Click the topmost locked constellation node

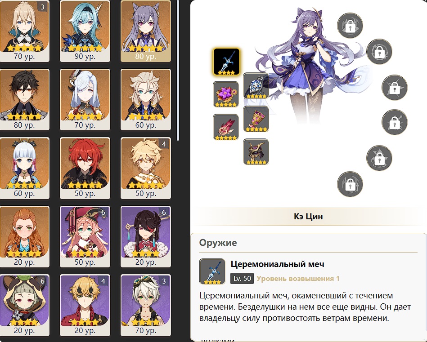350,26
